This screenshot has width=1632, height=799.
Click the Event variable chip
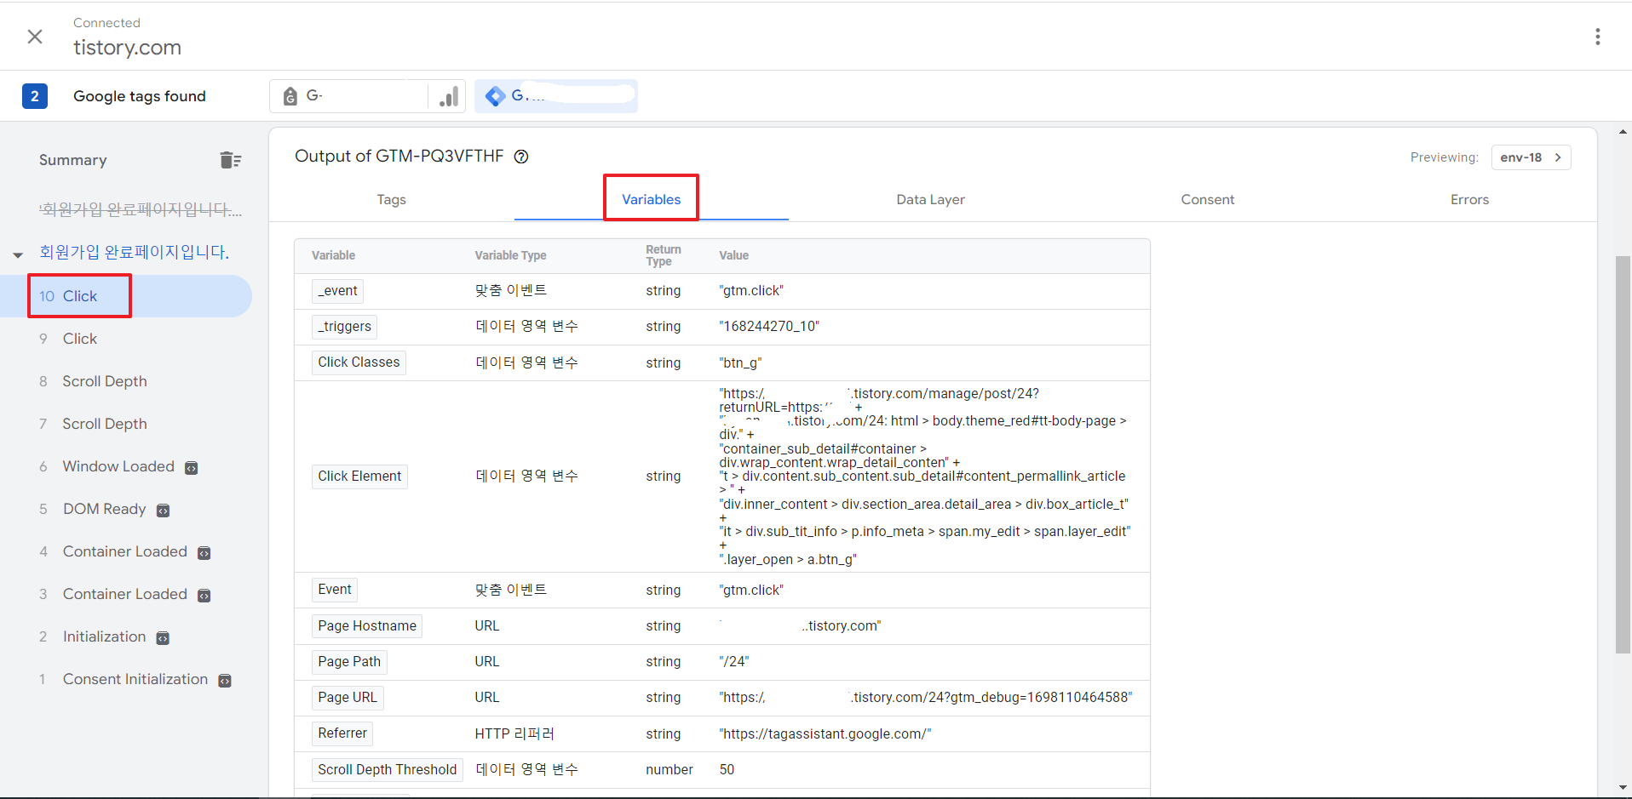(x=335, y=590)
